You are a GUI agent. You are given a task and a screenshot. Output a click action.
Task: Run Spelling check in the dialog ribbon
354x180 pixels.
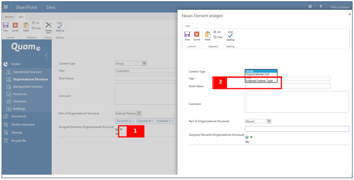coord(230,35)
